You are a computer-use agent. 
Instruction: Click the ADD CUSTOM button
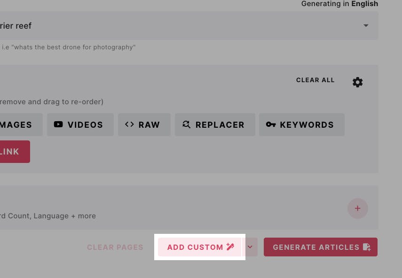(200, 247)
